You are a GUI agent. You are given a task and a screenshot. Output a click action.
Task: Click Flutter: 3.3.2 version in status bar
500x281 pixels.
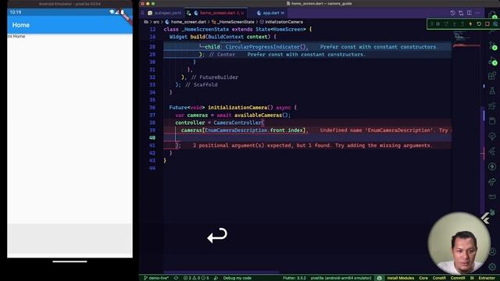(294, 278)
